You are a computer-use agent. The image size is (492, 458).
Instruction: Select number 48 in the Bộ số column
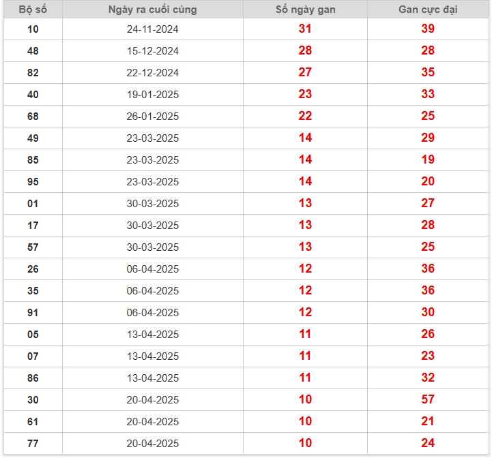33,51
